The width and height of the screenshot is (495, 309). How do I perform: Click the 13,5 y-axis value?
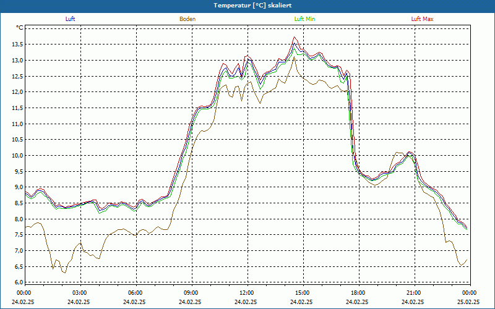pyautogui.click(x=18, y=44)
